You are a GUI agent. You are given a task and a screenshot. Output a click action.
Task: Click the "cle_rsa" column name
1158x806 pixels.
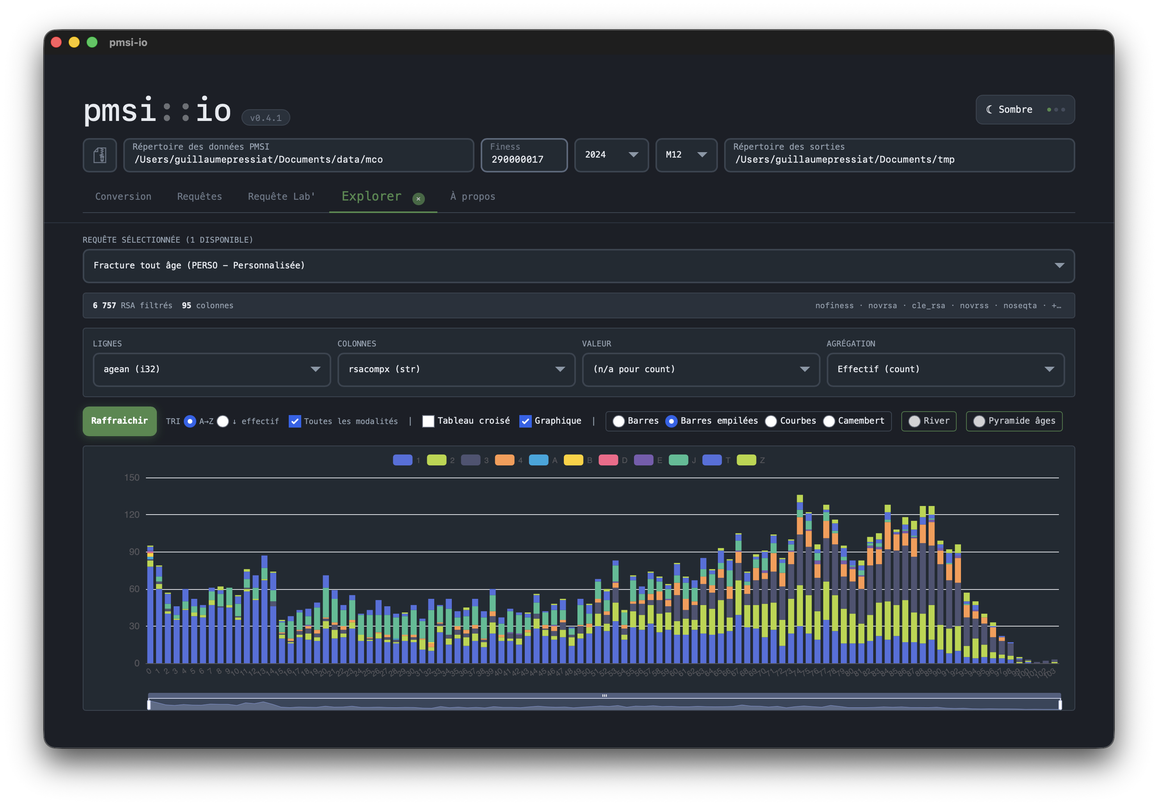929,305
